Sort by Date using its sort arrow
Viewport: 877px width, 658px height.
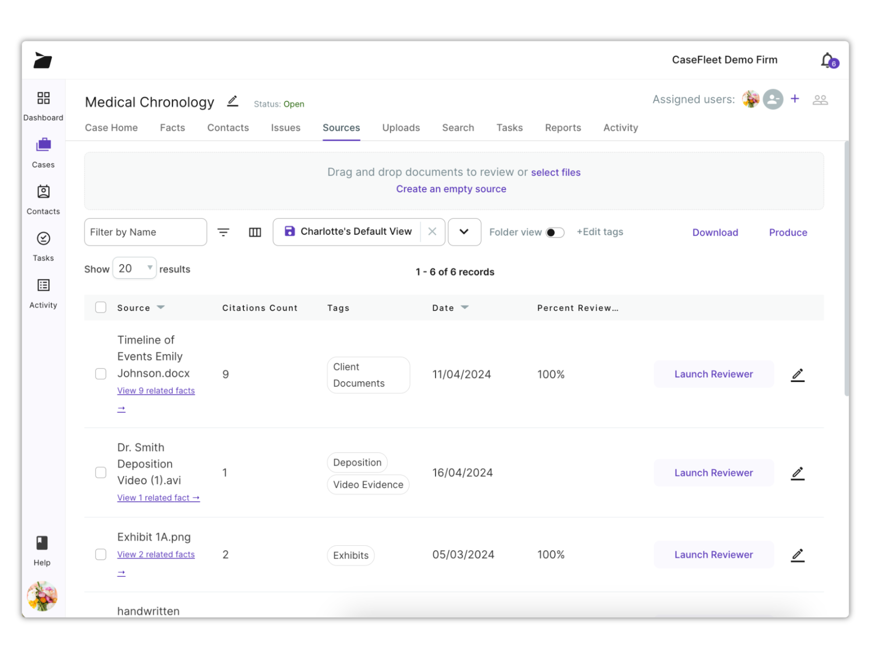(465, 308)
